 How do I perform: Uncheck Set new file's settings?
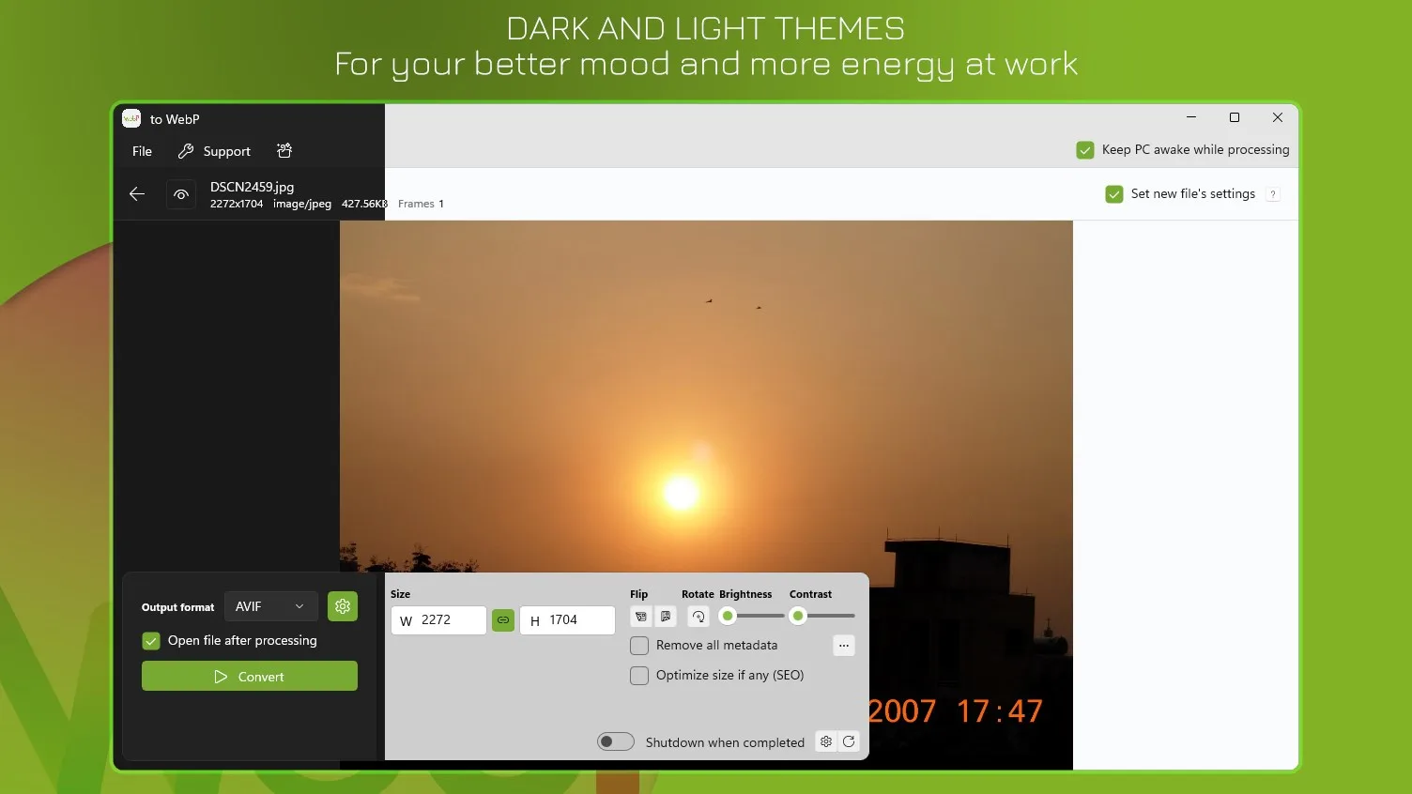(x=1114, y=194)
